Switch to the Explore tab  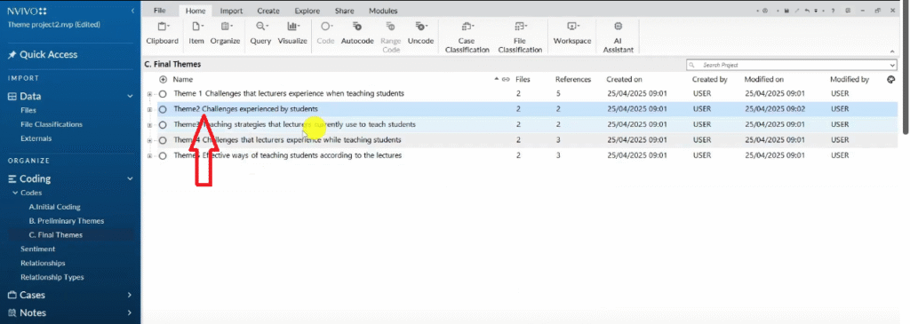307,11
